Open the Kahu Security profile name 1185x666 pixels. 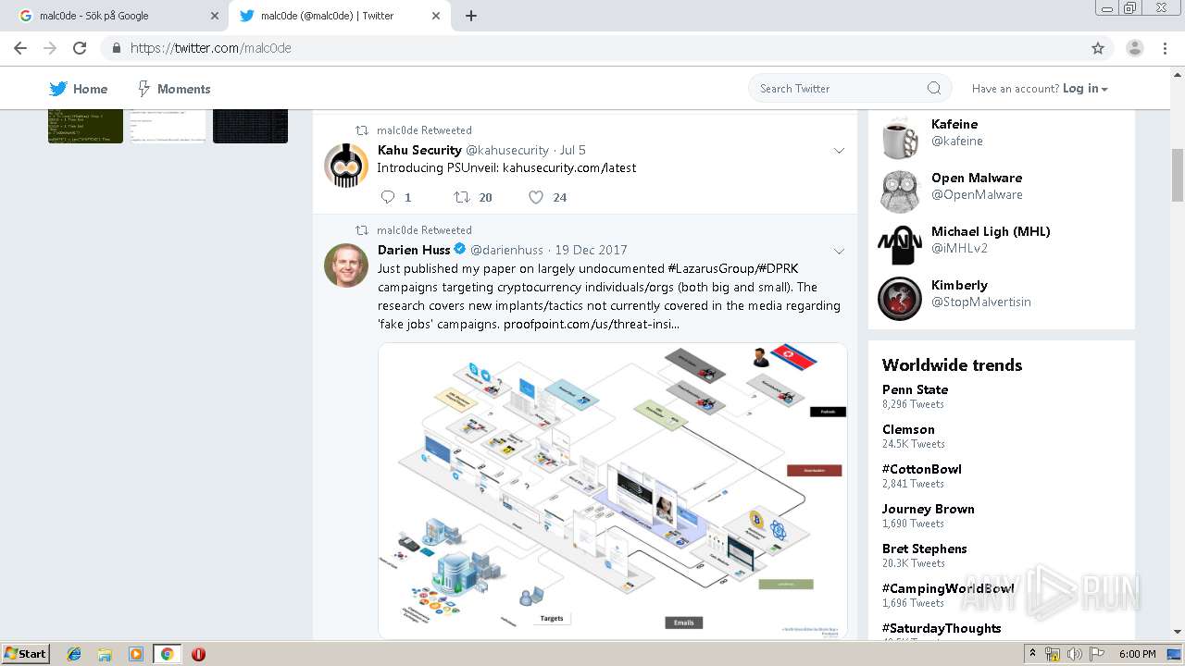pyautogui.click(x=419, y=150)
